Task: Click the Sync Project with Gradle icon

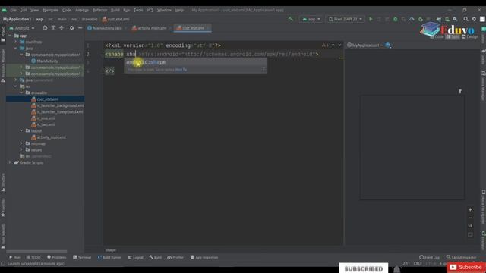Action: click(x=438, y=19)
